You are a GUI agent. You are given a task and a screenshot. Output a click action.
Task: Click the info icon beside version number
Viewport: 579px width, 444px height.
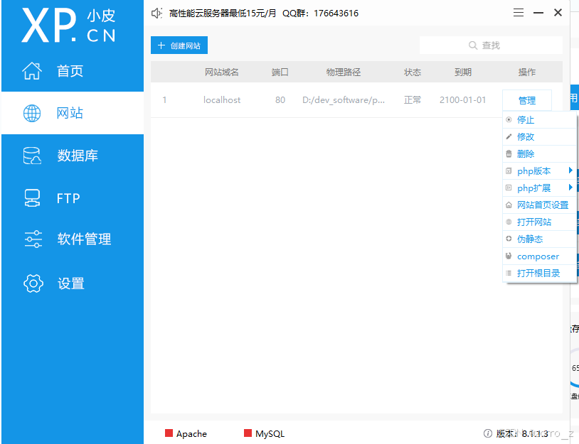(x=487, y=433)
